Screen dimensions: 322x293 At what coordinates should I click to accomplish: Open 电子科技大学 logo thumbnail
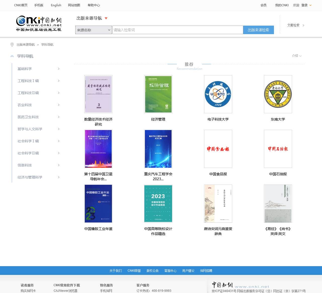(x=218, y=94)
